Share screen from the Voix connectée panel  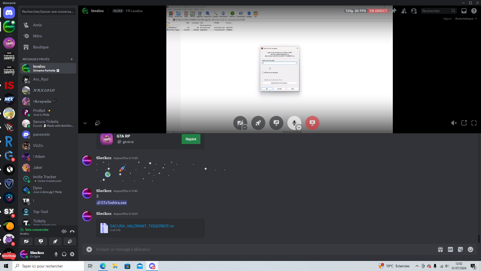(41, 241)
